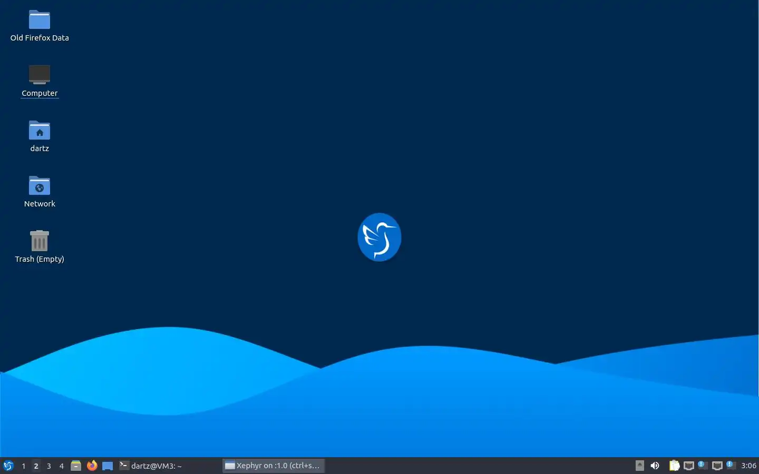Click the 3:06 panel clock

[748, 466]
